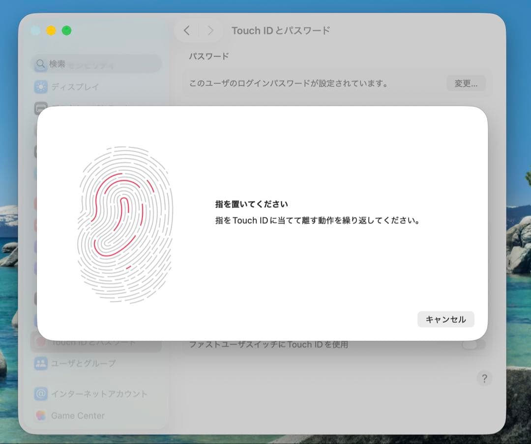Click the Cancel (キャンセル) button in dialog
This screenshot has height=444, width=531.
click(x=445, y=319)
